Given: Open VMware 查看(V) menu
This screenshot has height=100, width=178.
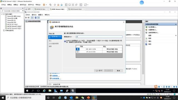Looking at the screenshot, I should tap(16, 5).
